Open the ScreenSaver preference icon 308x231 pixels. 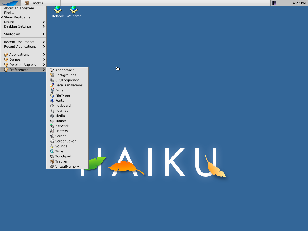(52, 141)
